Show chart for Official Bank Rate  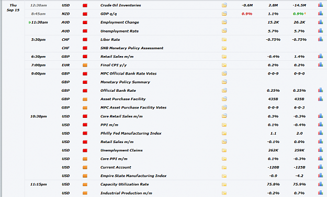click(320, 90)
